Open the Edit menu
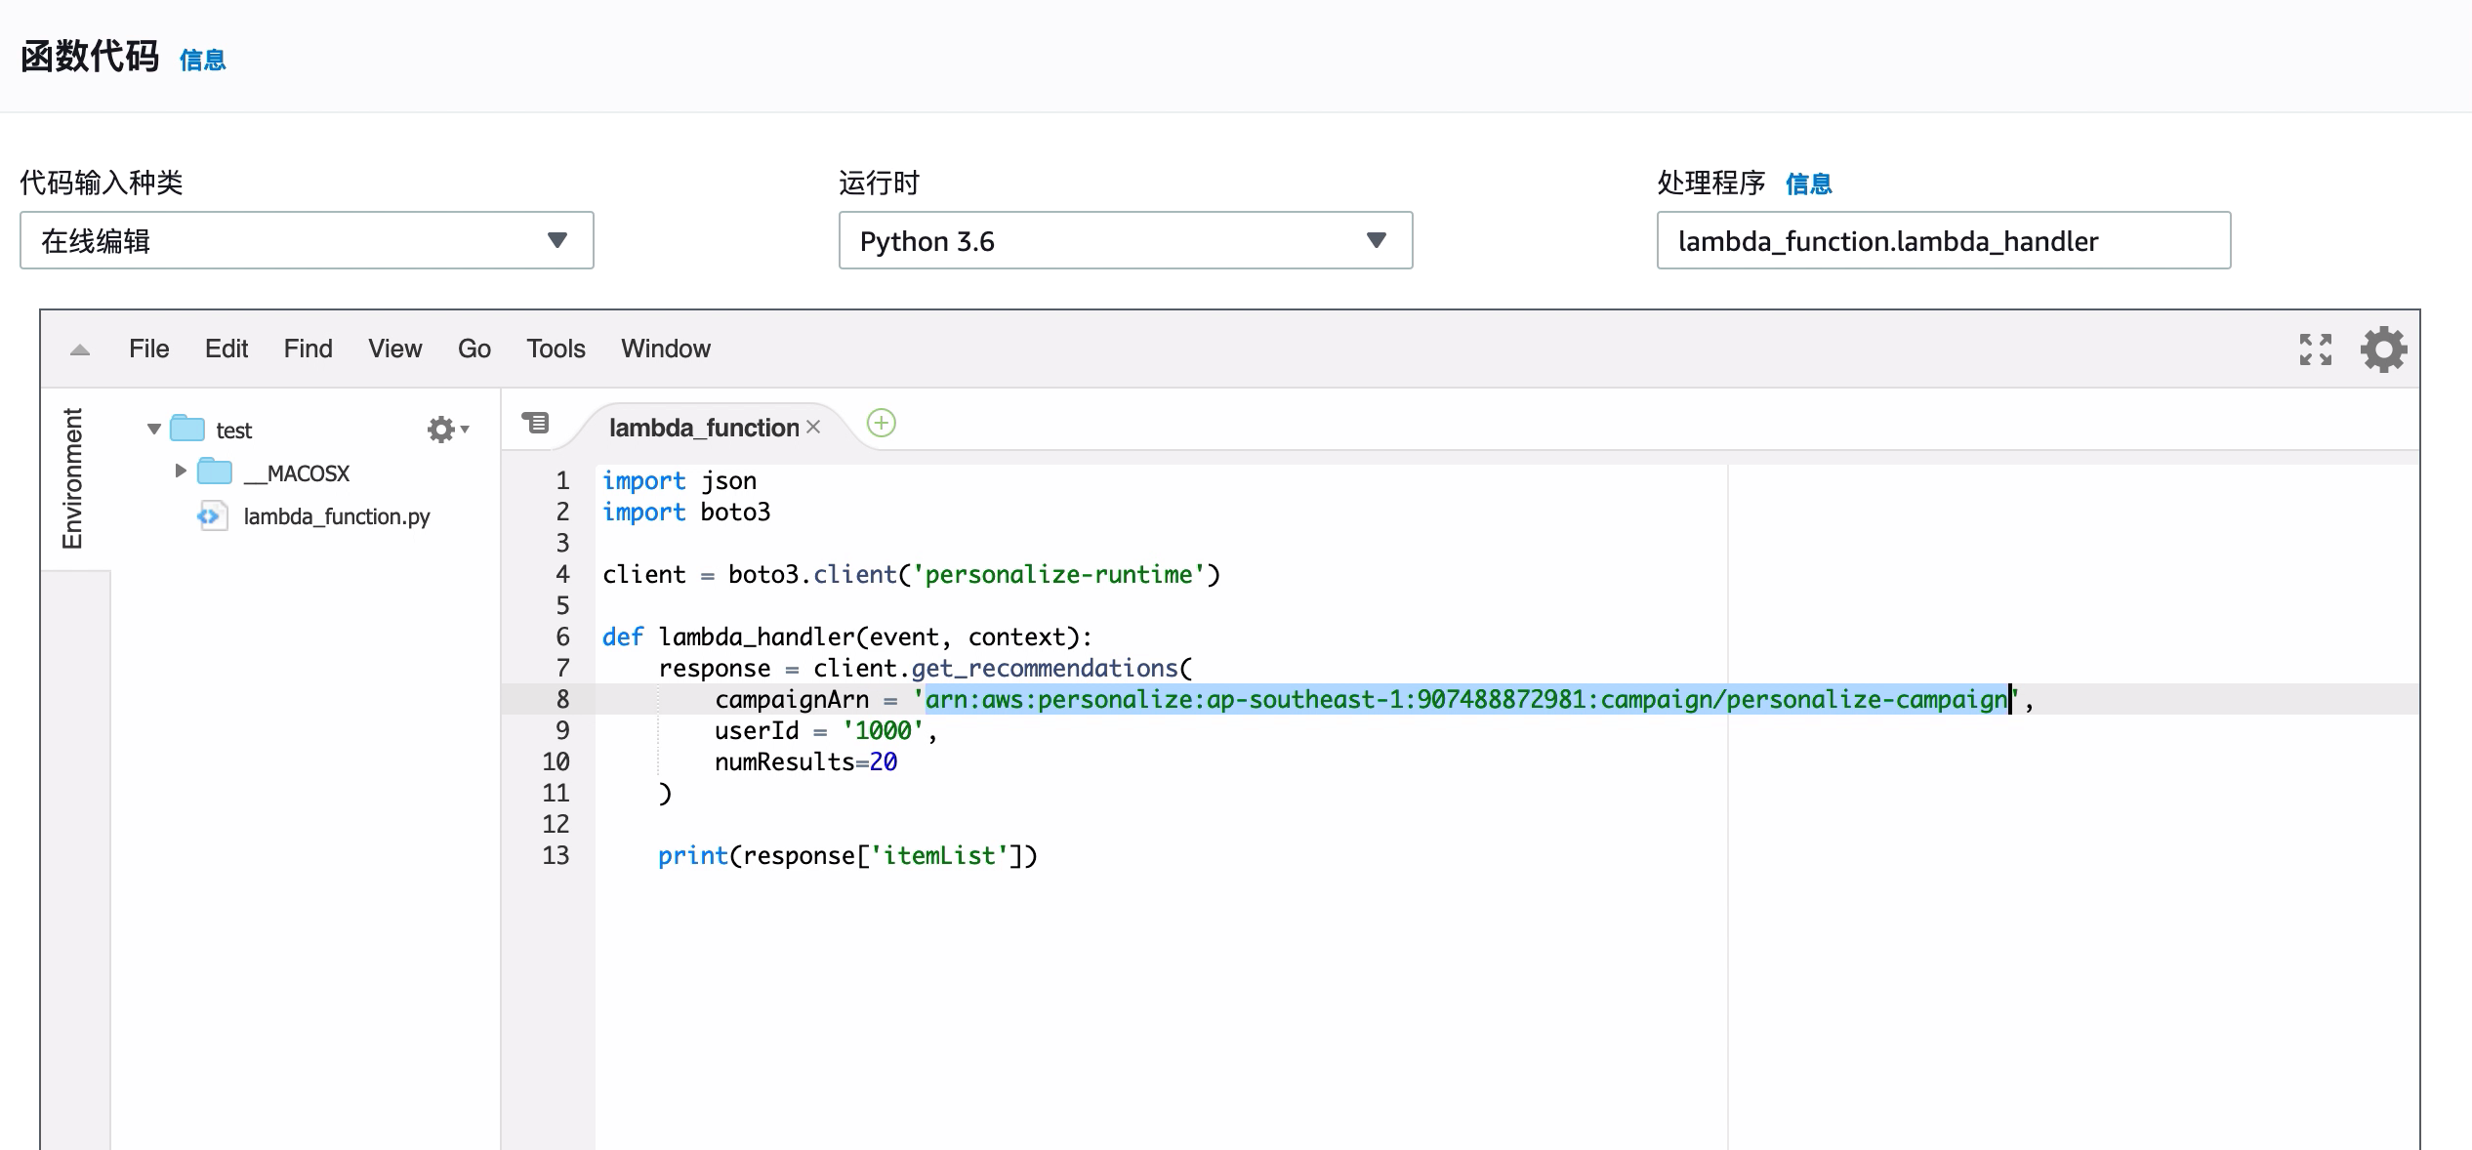This screenshot has width=2472, height=1150. click(x=227, y=349)
